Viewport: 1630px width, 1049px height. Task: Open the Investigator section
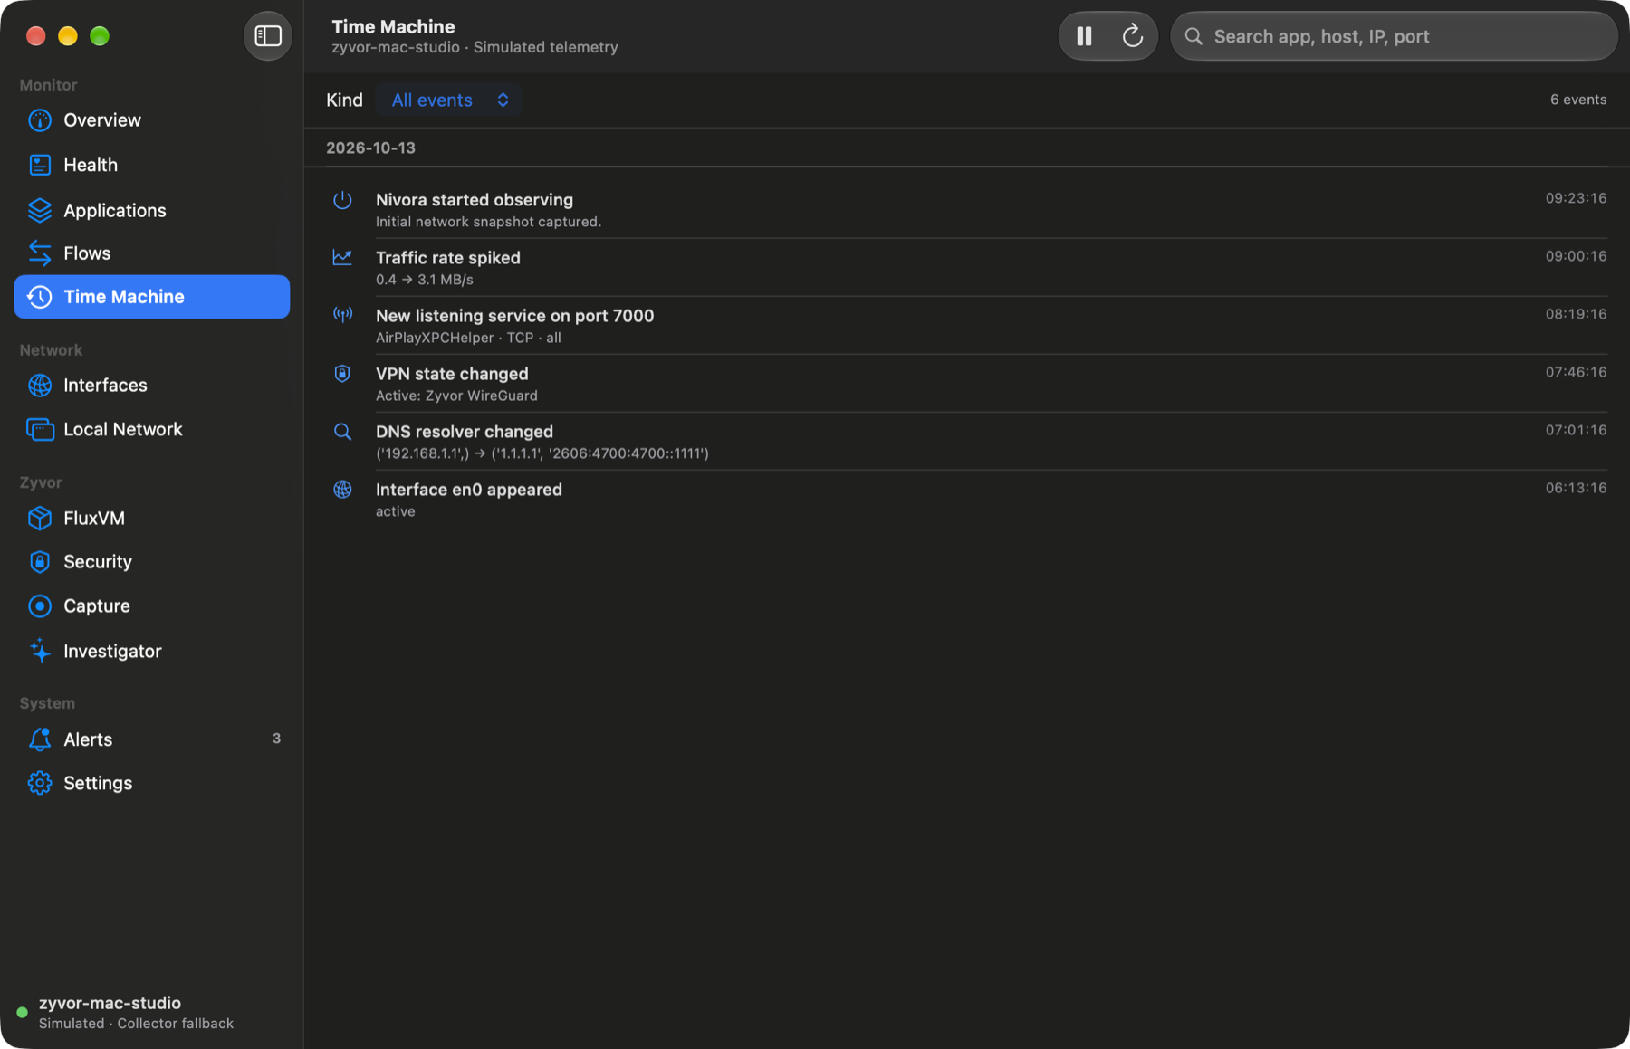(x=152, y=651)
